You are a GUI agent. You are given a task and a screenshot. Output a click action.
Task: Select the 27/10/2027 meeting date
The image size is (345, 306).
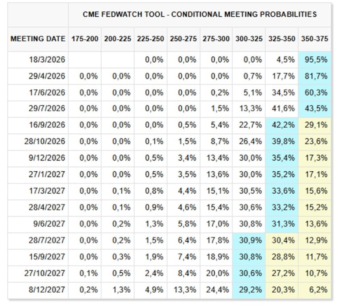48,273
